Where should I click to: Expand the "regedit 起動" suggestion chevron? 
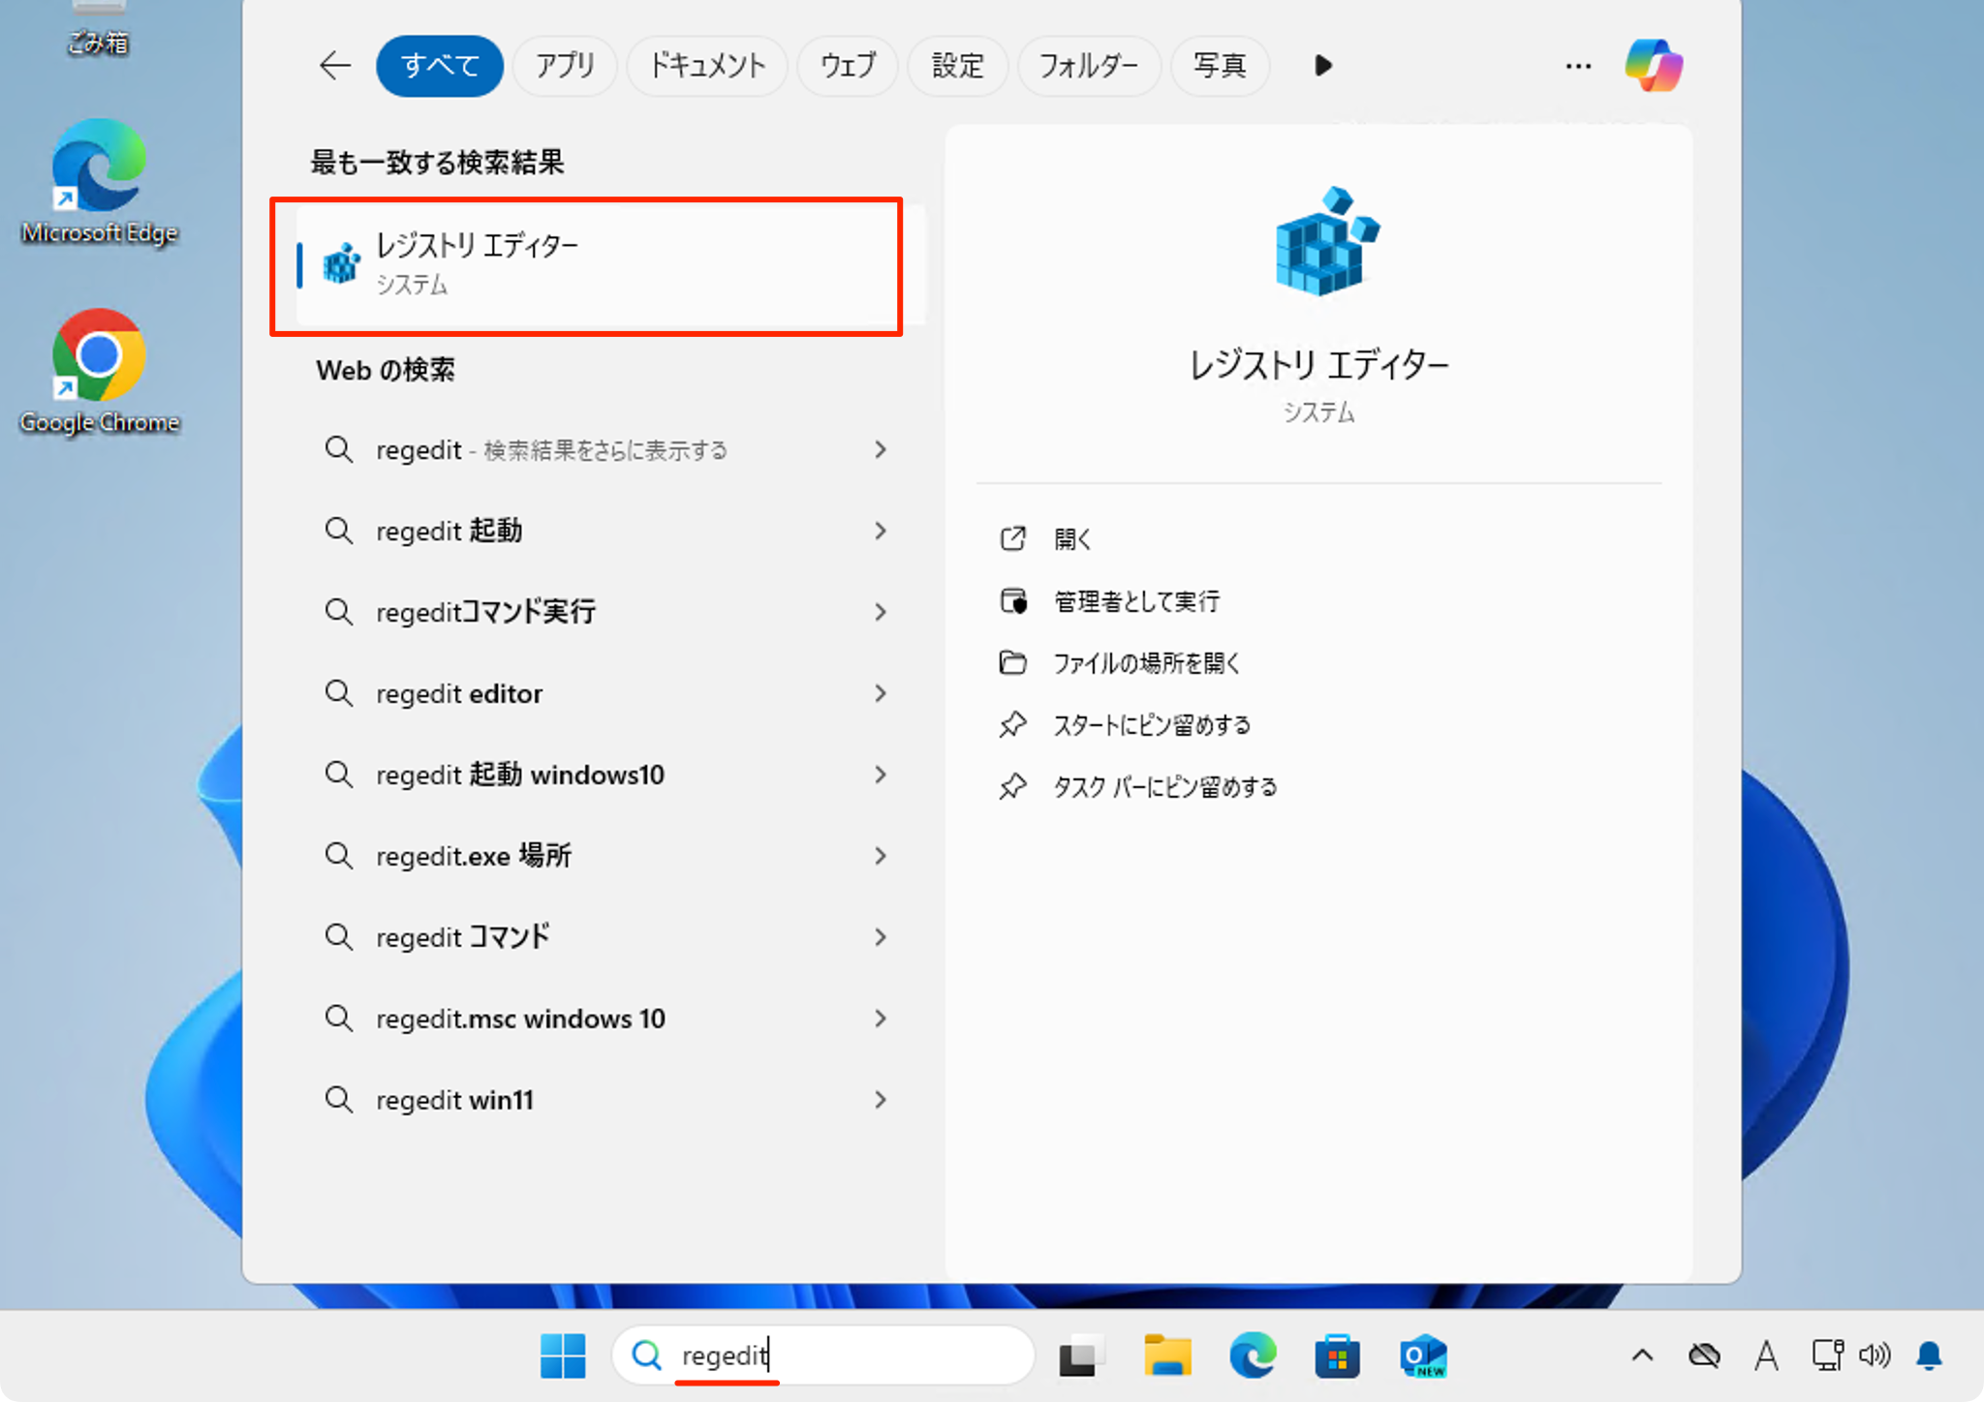[880, 531]
